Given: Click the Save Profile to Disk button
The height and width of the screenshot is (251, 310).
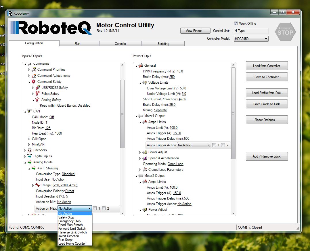Looking at the screenshot, I should pos(266,104).
